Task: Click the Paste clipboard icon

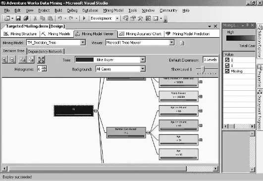Action: point(50,18)
